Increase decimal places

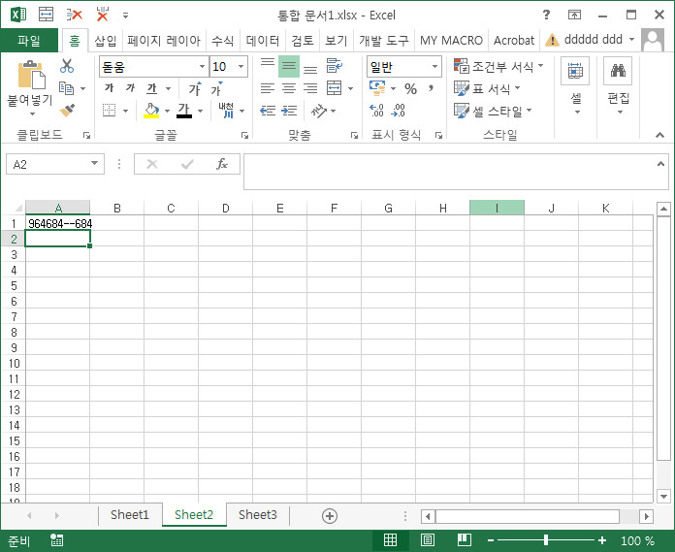tap(376, 111)
